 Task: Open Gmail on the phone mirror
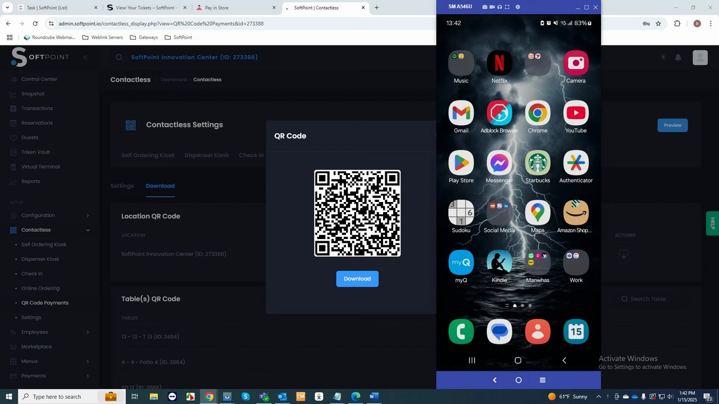461,113
